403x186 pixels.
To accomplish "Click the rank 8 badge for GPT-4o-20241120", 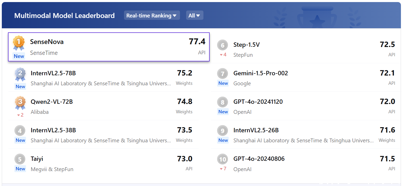I will click(x=223, y=103).
